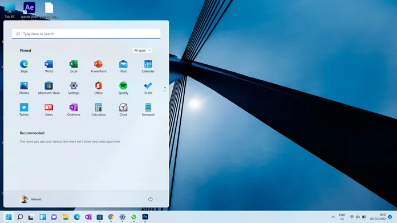
Task: Open Settings gear on the taskbar
Action: [x=123, y=217]
